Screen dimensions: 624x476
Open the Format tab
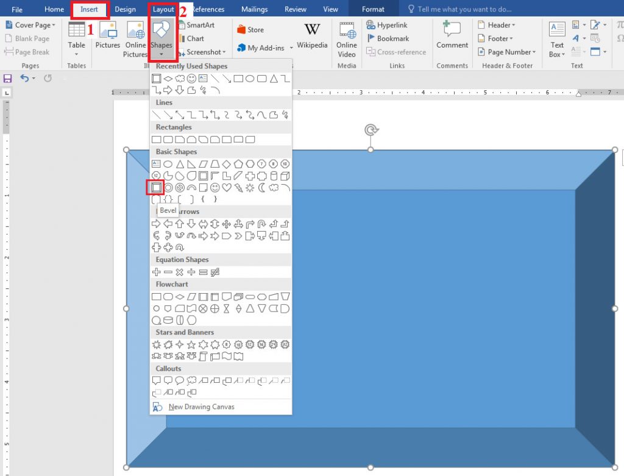click(x=373, y=9)
